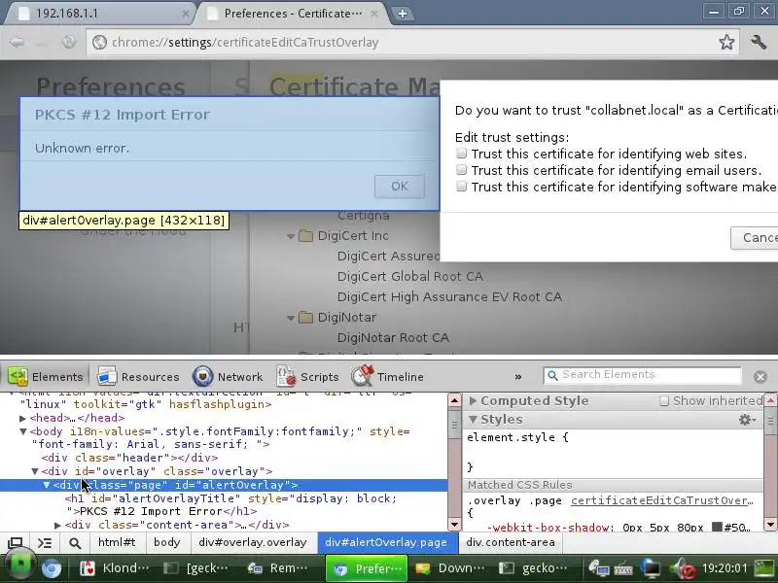Viewport: 778px width, 583px height.
Task: Click the clock showing 19:20:01
Action: [x=725, y=568]
